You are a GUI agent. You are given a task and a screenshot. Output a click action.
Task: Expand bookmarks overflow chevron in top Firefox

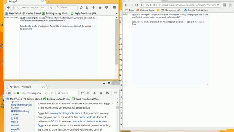pos(117,14)
